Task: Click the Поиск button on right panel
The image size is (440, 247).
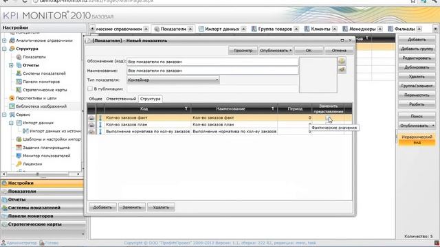Action: click(417, 116)
